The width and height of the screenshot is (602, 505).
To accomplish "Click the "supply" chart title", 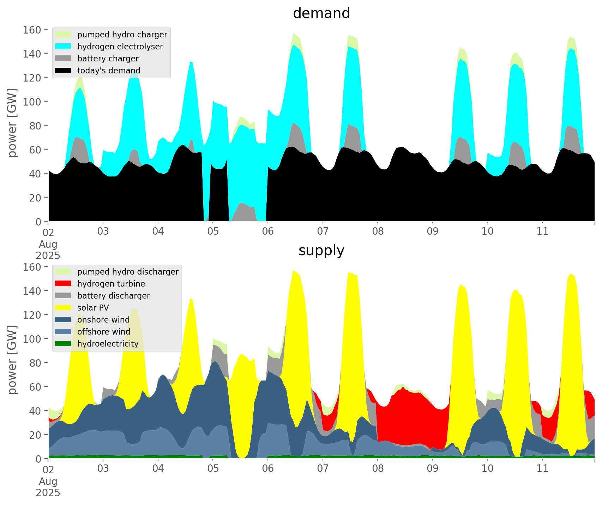I will [x=321, y=251].
